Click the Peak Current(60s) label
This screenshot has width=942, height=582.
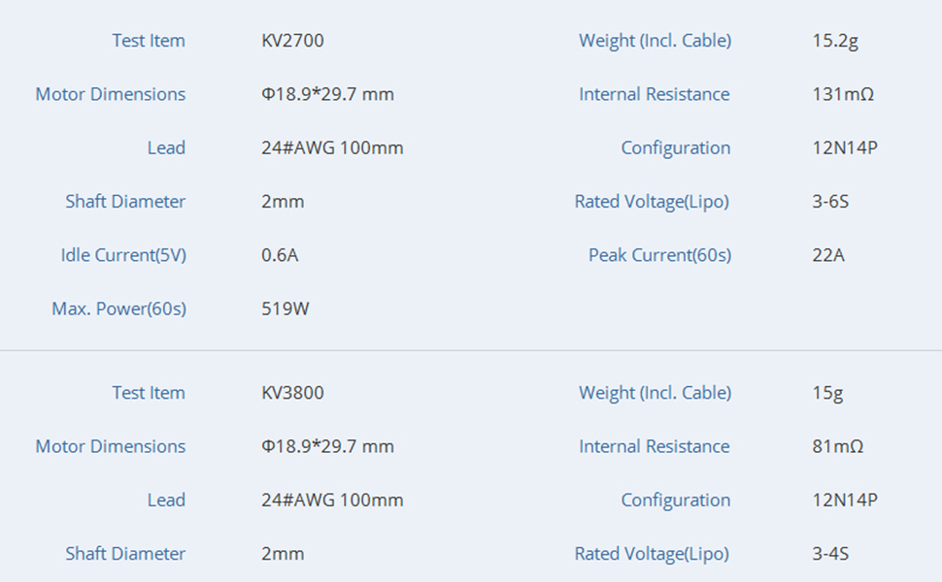659,255
